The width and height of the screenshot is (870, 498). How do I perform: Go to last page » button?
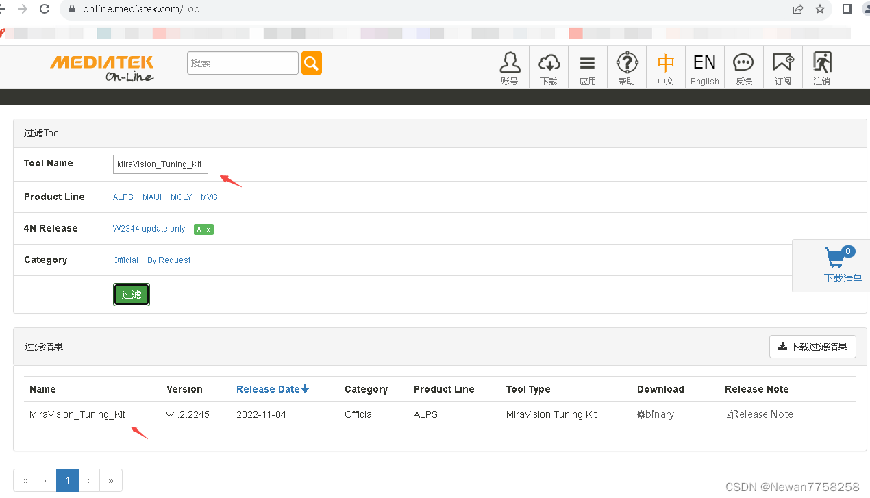[112, 480]
